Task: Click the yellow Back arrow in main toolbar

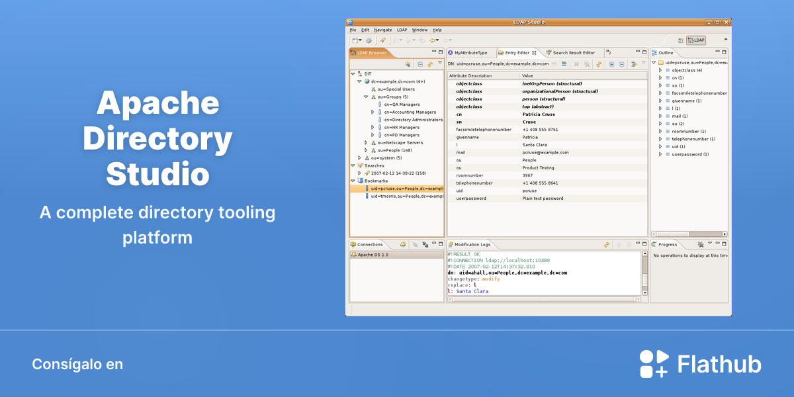Action: (433, 40)
